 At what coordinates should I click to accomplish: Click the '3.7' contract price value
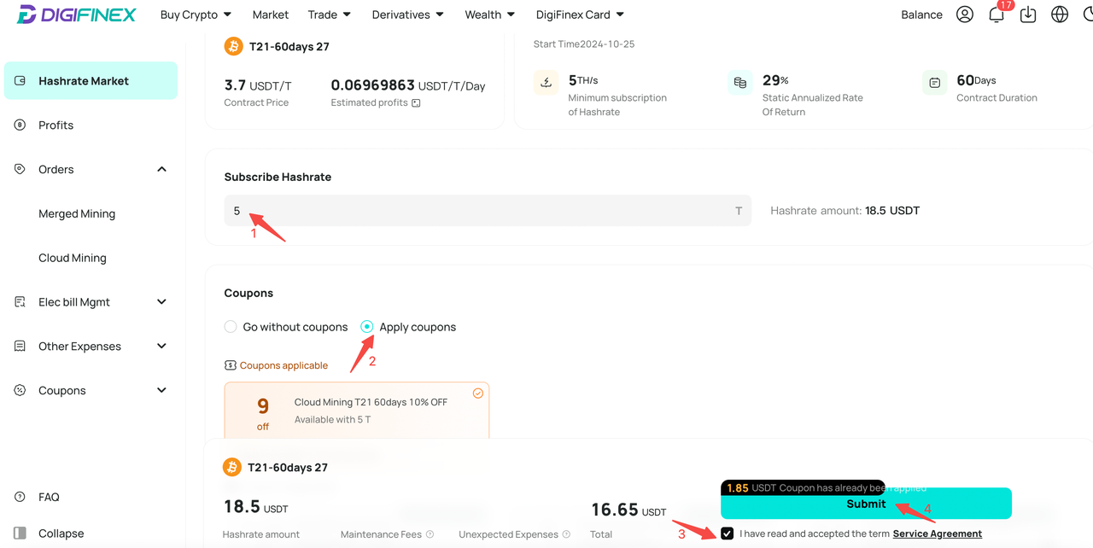[x=235, y=85]
